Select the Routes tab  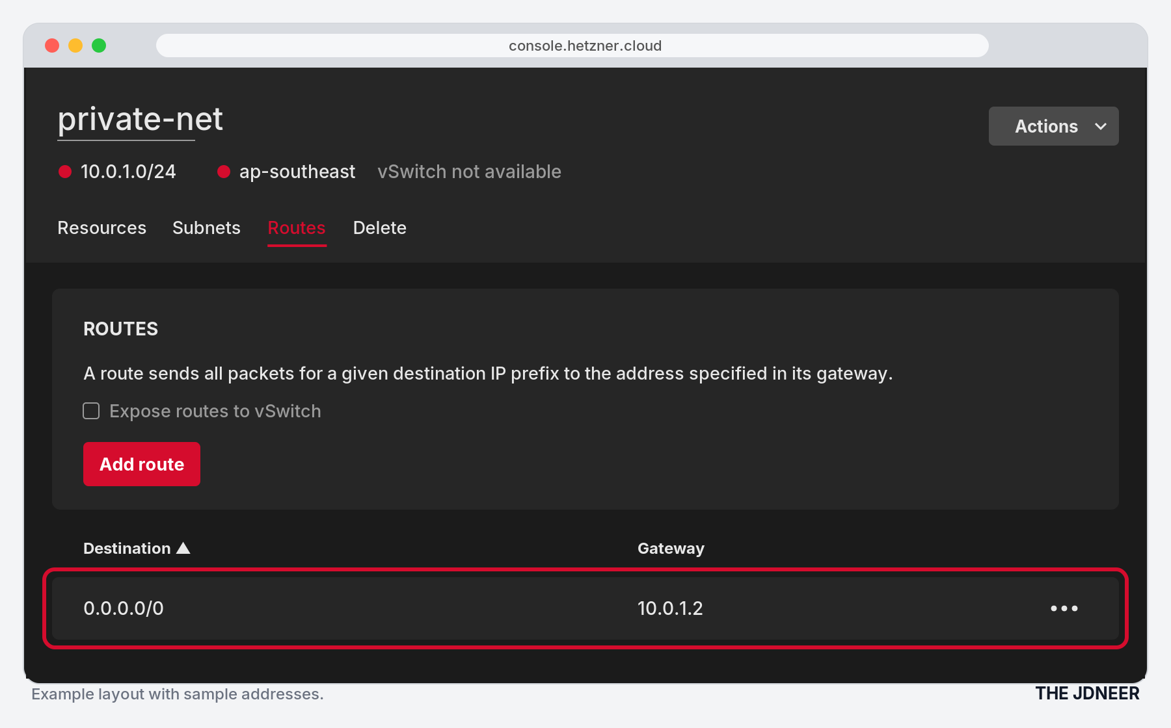click(297, 228)
